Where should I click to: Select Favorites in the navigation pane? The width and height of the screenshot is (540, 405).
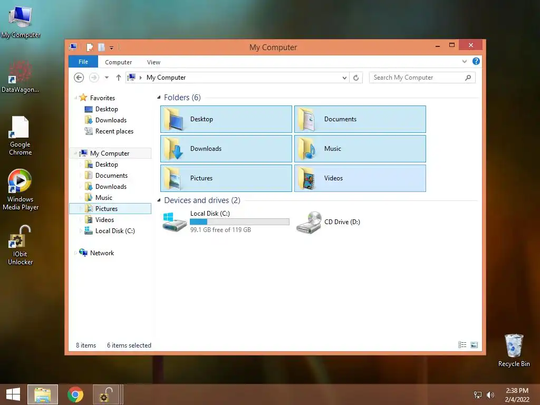click(x=102, y=98)
